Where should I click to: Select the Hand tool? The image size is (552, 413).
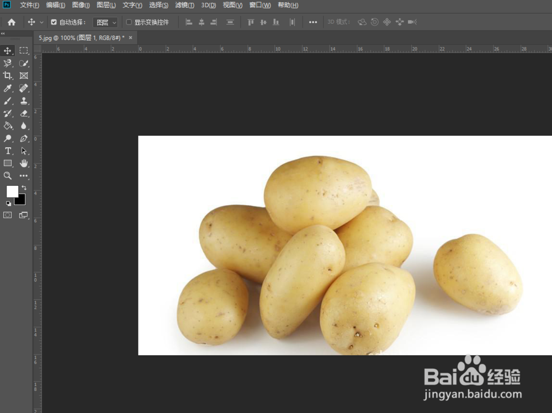[x=24, y=163]
